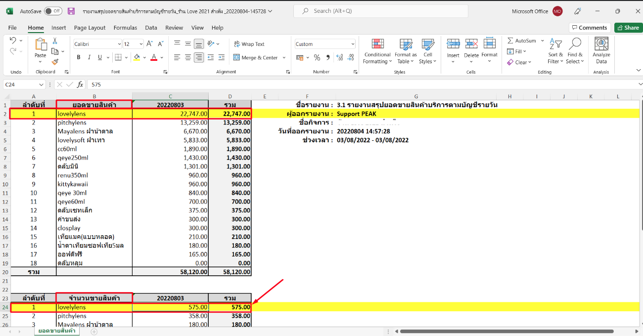
Task: Switch to the Review tab
Action: (174, 28)
